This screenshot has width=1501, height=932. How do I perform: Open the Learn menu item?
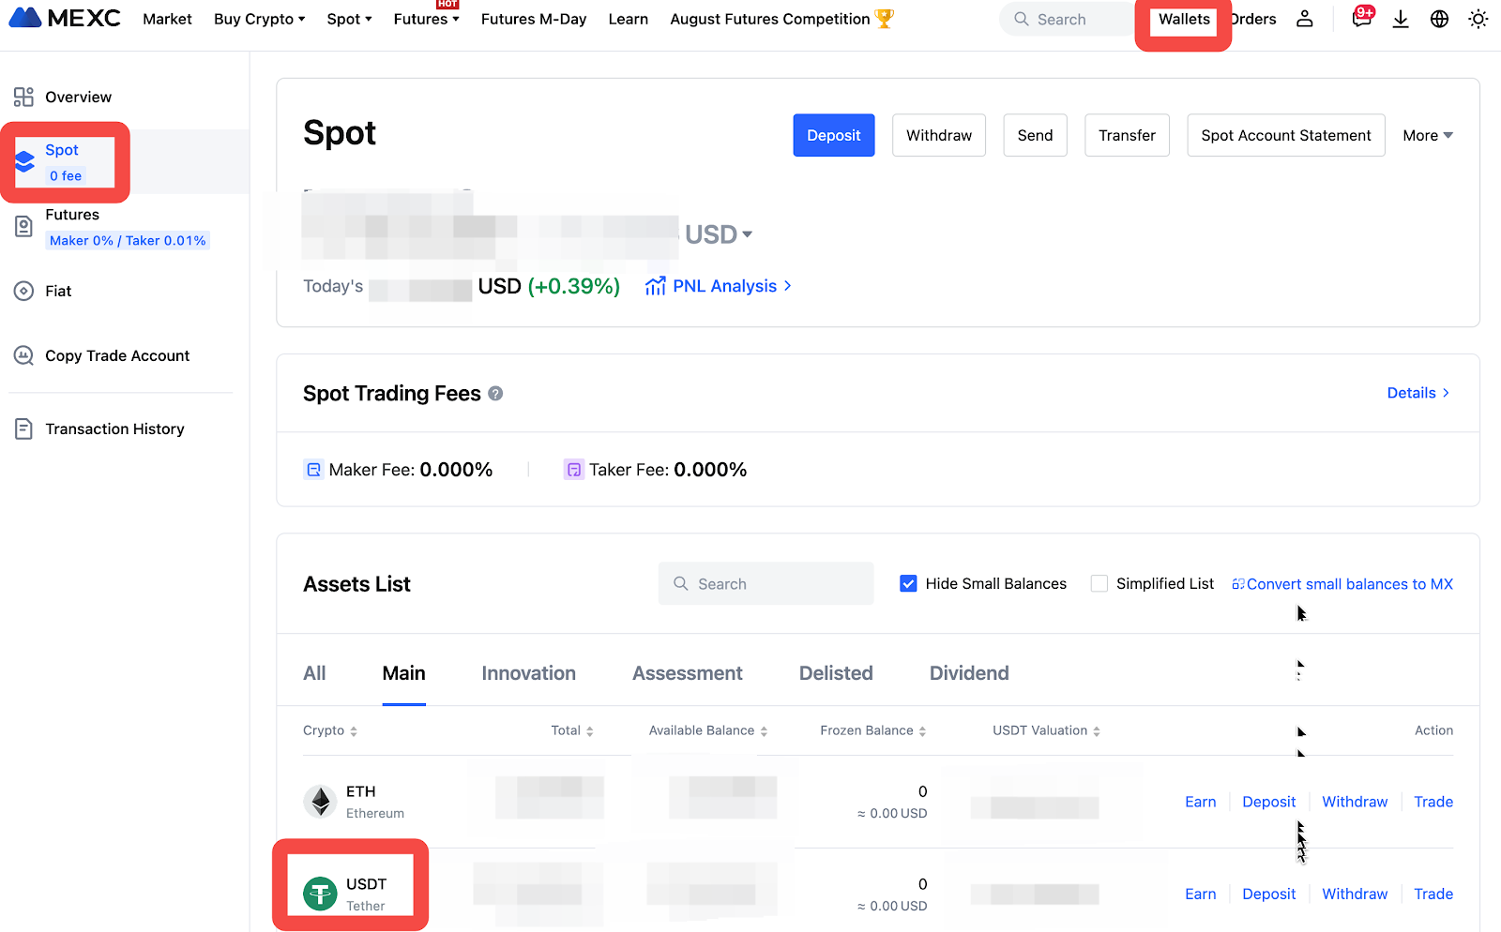click(628, 19)
